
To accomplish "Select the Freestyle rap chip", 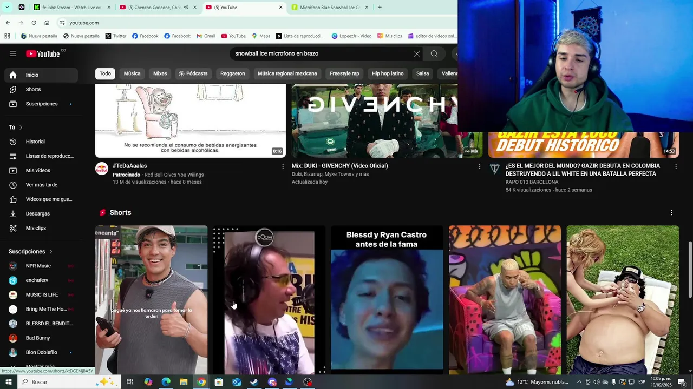I will pyautogui.click(x=344, y=73).
